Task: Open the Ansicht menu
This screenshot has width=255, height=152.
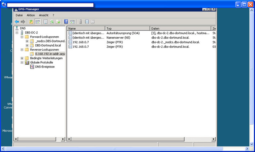Action: coord(44,15)
